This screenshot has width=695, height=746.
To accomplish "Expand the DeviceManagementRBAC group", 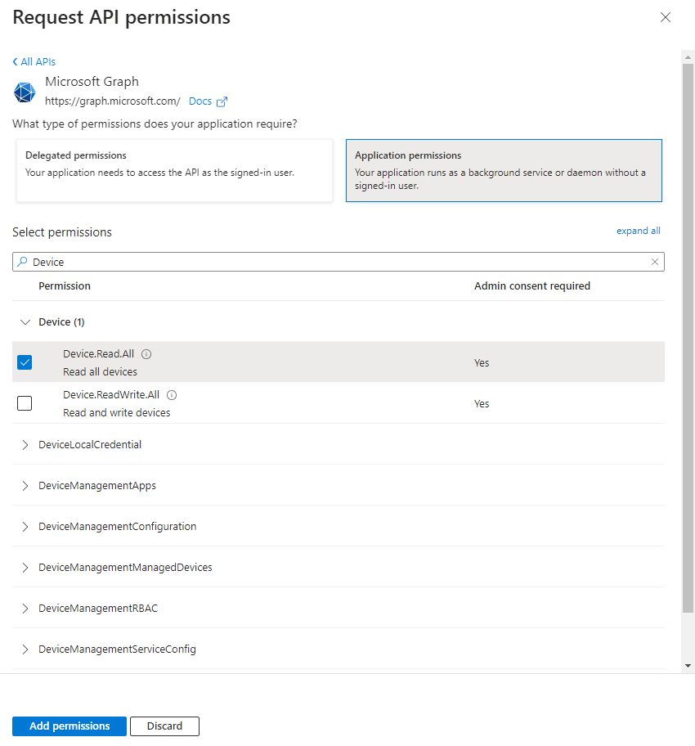I will [25, 609].
